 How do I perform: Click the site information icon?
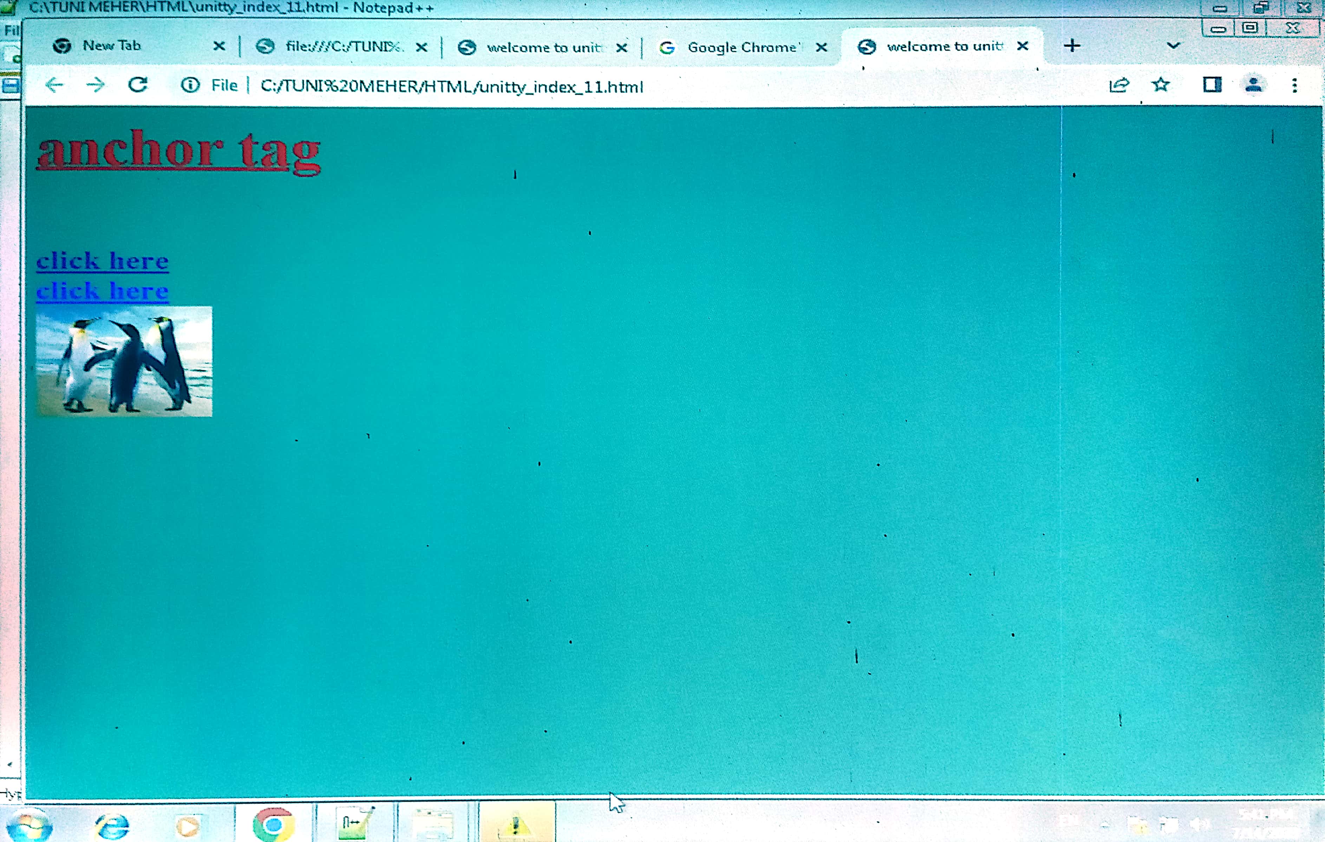(x=190, y=85)
